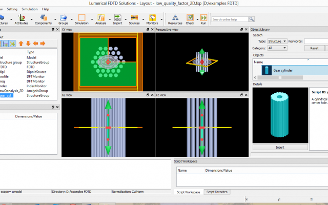Image resolution: width=328 pixels, height=205 pixels.
Task: Expand the Analysis dropdown arrow
Action: point(110,19)
